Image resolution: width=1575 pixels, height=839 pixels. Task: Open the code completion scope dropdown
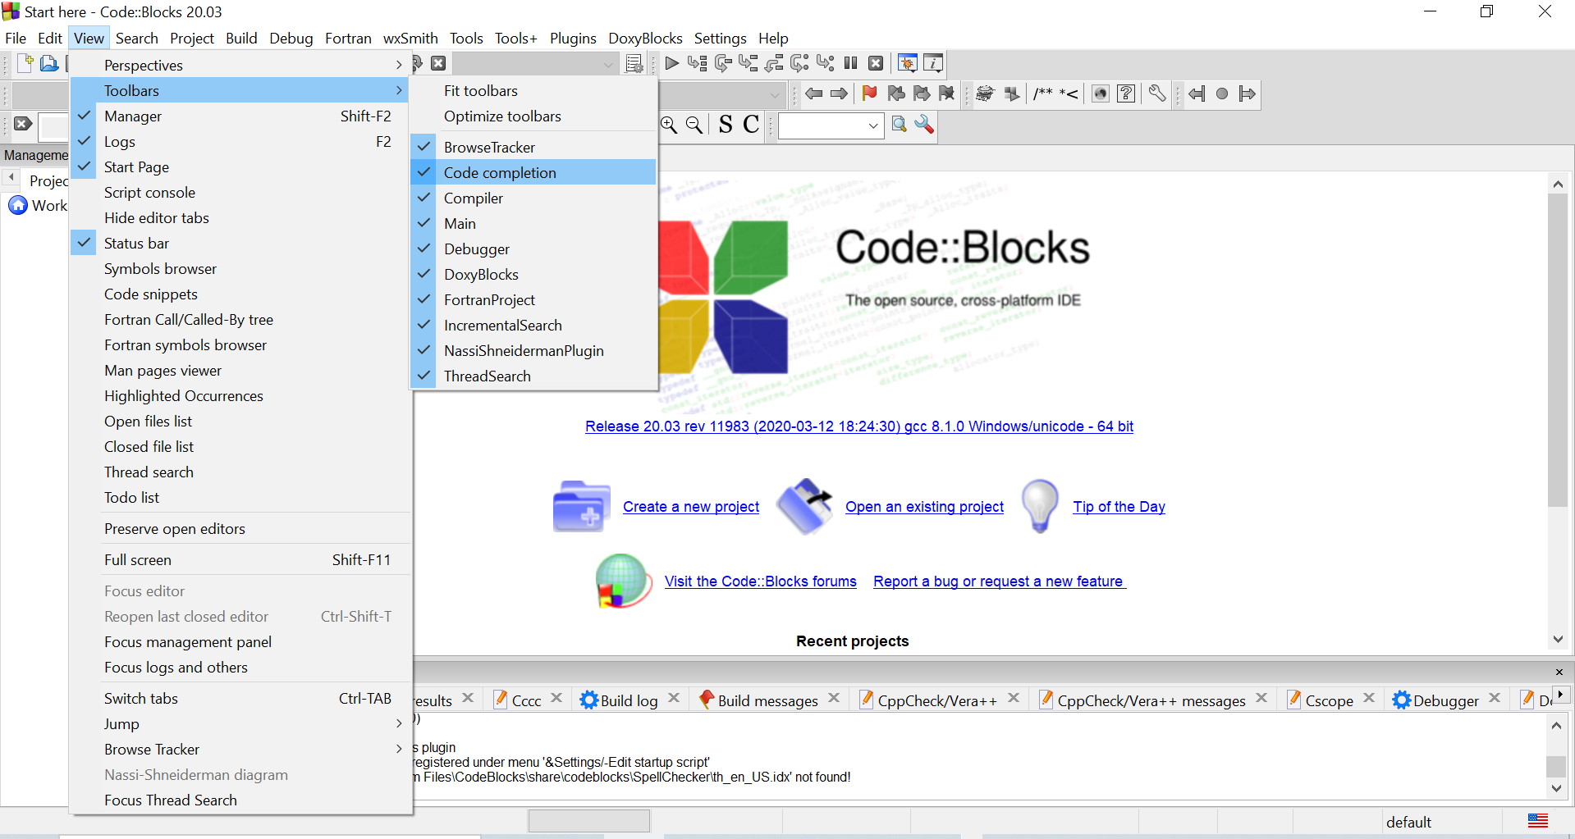tap(774, 95)
